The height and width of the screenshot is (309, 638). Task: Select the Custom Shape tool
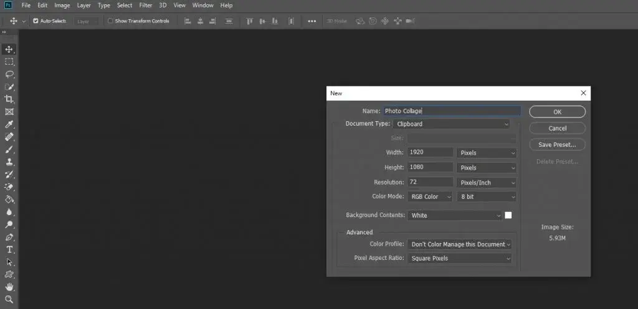pos(9,274)
